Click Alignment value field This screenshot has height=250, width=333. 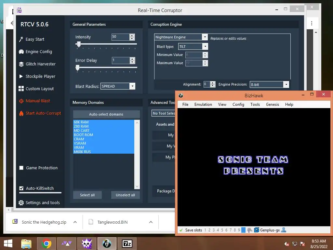(206, 84)
